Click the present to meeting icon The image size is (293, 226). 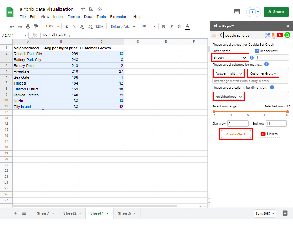(x=252, y=12)
